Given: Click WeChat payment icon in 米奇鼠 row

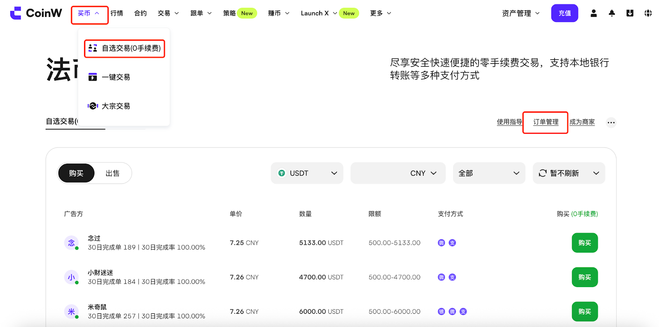Looking at the screenshot, I should pyautogui.click(x=452, y=311).
